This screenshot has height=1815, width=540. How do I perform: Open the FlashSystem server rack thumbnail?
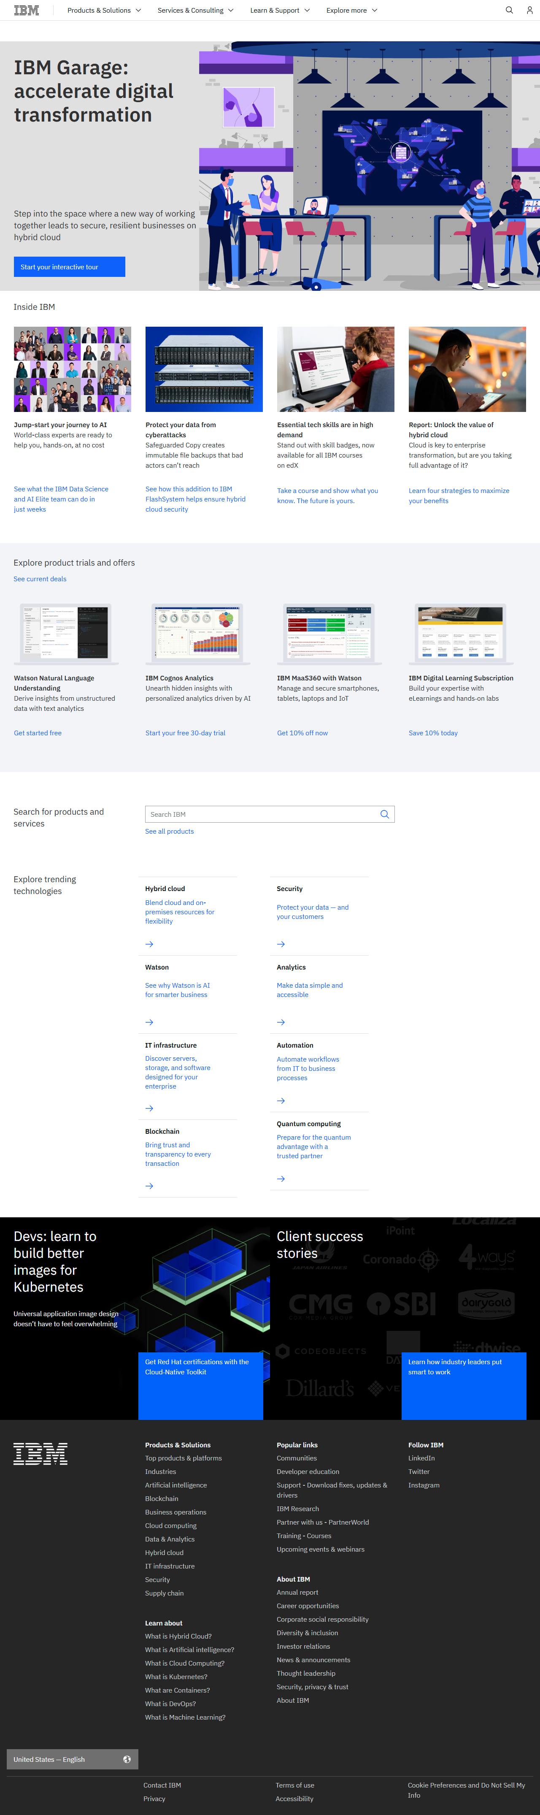pos(204,368)
